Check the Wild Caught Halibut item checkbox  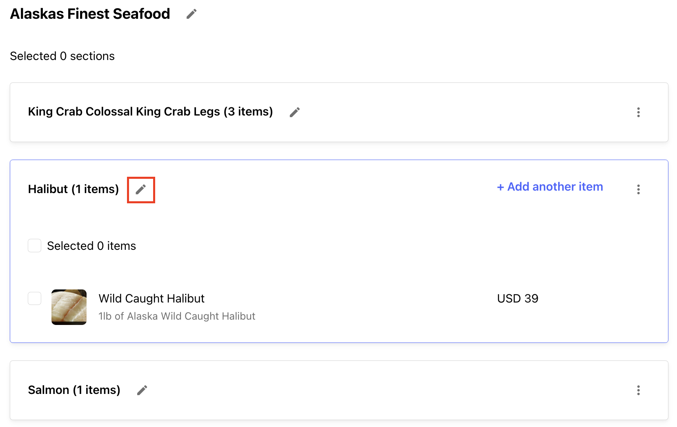34,298
